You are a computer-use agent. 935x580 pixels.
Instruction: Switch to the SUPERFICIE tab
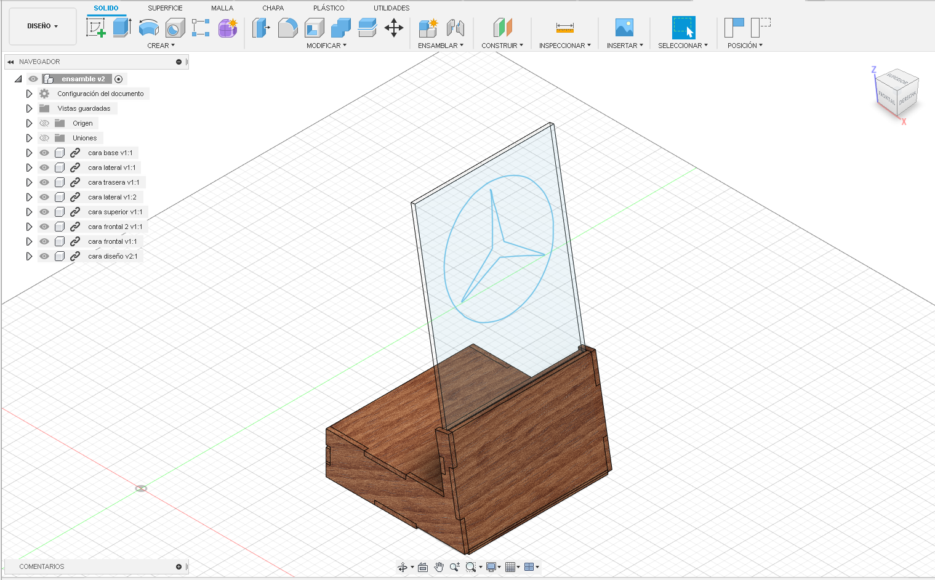165,8
